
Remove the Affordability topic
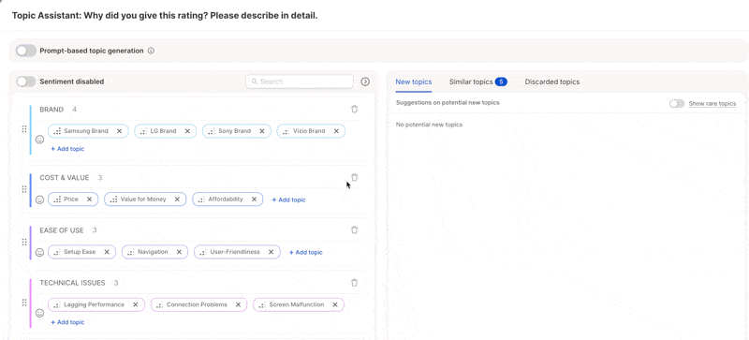click(254, 200)
